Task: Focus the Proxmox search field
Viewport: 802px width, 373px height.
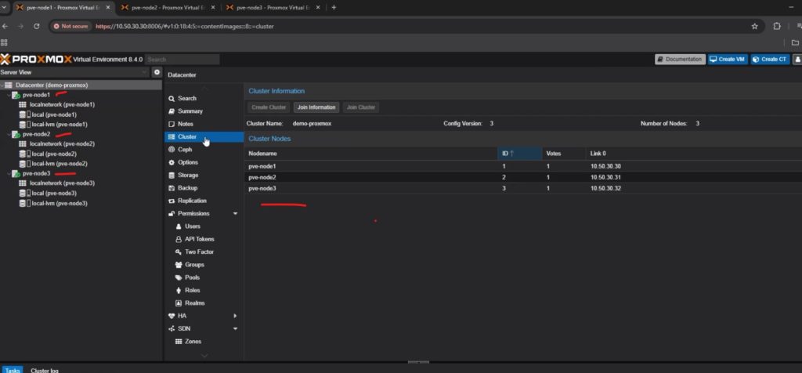Action: [182, 60]
